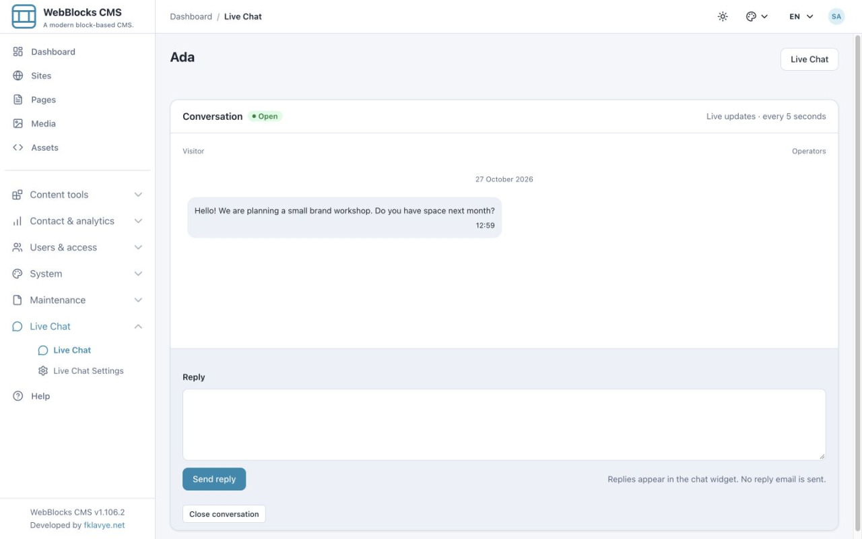Go to Dashboard in the sidebar
This screenshot has height=539, width=862.
[77, 52]
